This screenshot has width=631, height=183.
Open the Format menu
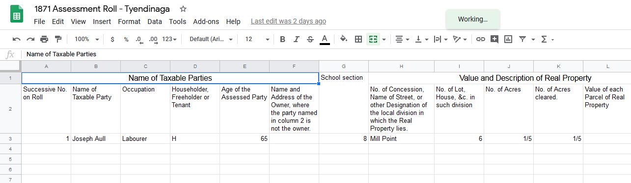coord(129,22)
